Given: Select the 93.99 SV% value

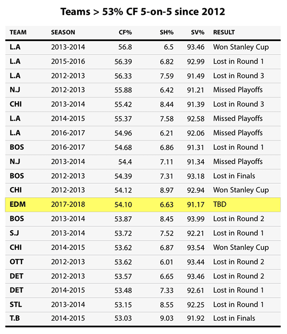Looking at the screenshot, I should [195, 219].
